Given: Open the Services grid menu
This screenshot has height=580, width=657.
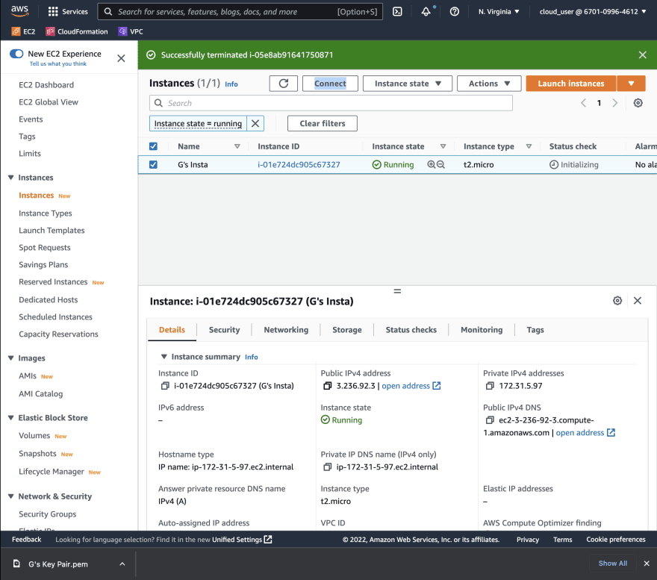Looking at the screenshot, I should tap(67, 12).
